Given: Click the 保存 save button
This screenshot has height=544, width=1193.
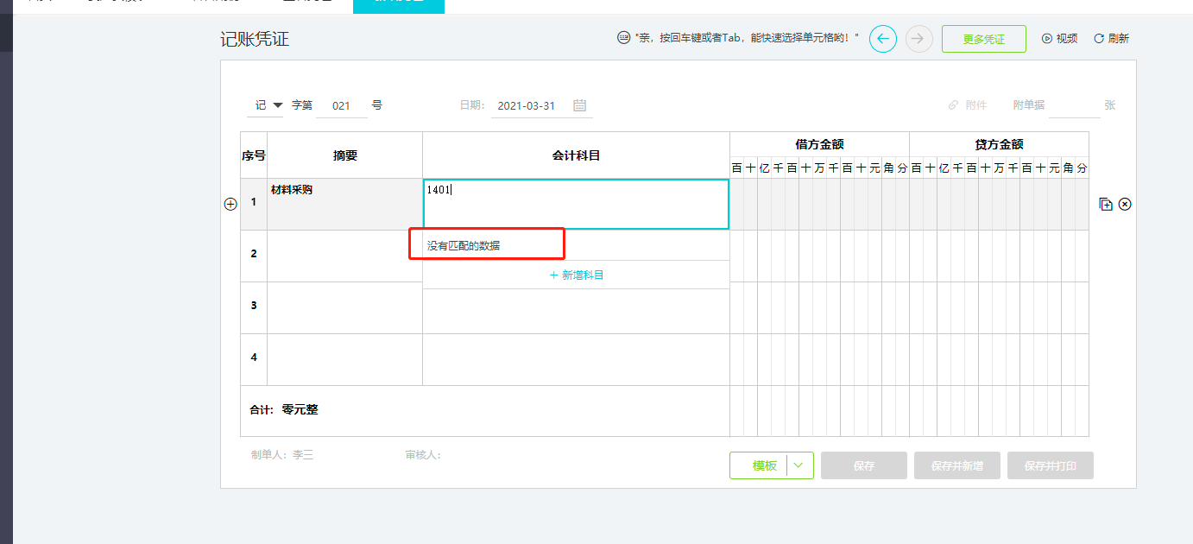Looking at the screenshot, I should (x=864, y=465).
